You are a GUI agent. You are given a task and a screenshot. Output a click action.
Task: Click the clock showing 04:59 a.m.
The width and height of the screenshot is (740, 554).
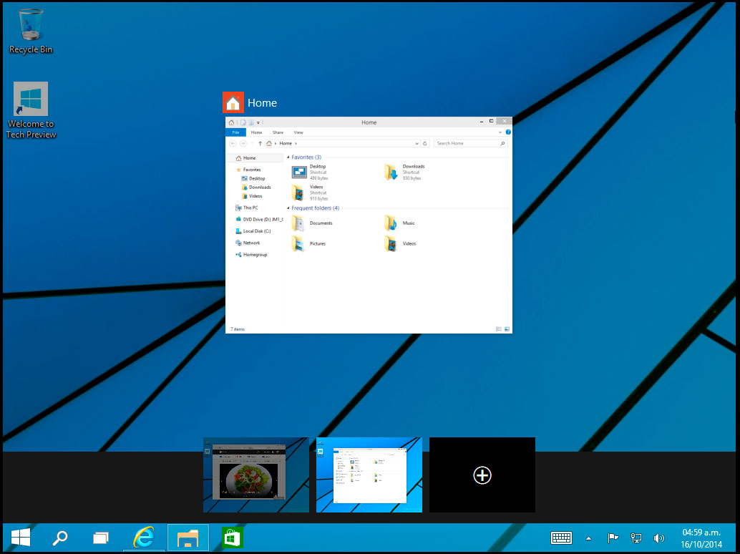701,538
